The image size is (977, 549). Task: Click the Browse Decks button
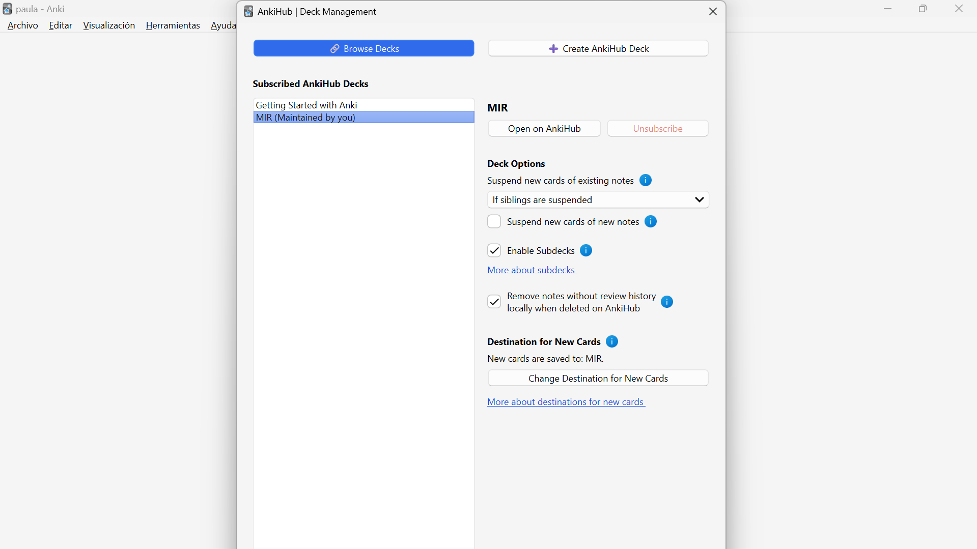point(364,48)
